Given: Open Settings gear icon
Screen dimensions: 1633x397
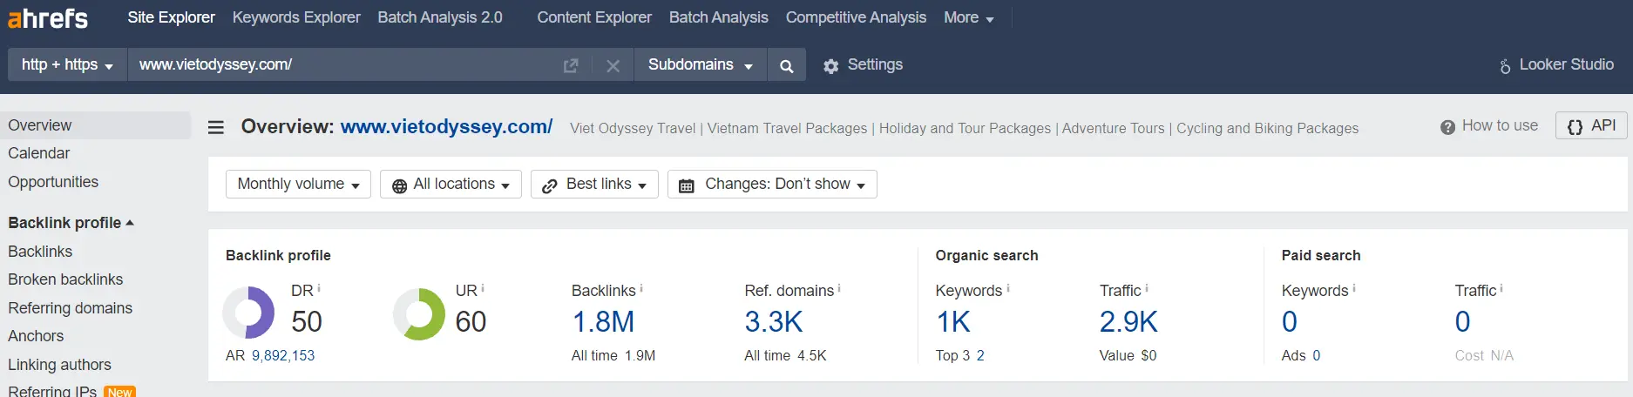Looking at the screenshot, I should [x=830, y=66].
